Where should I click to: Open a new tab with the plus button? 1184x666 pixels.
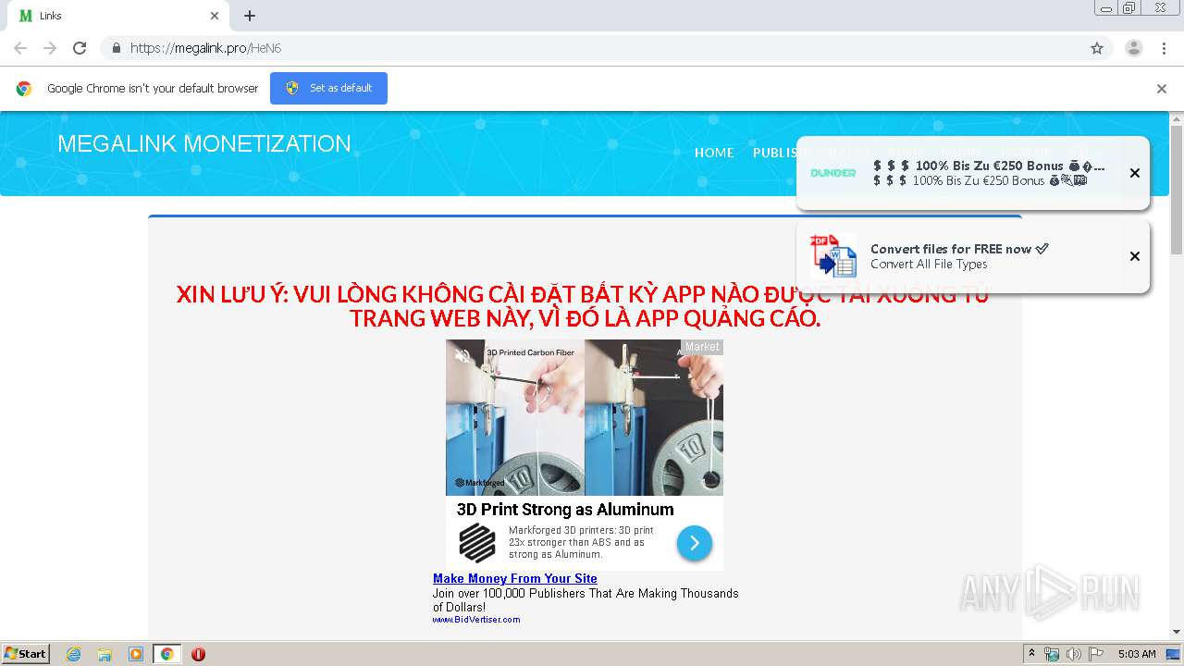[250, 16]
